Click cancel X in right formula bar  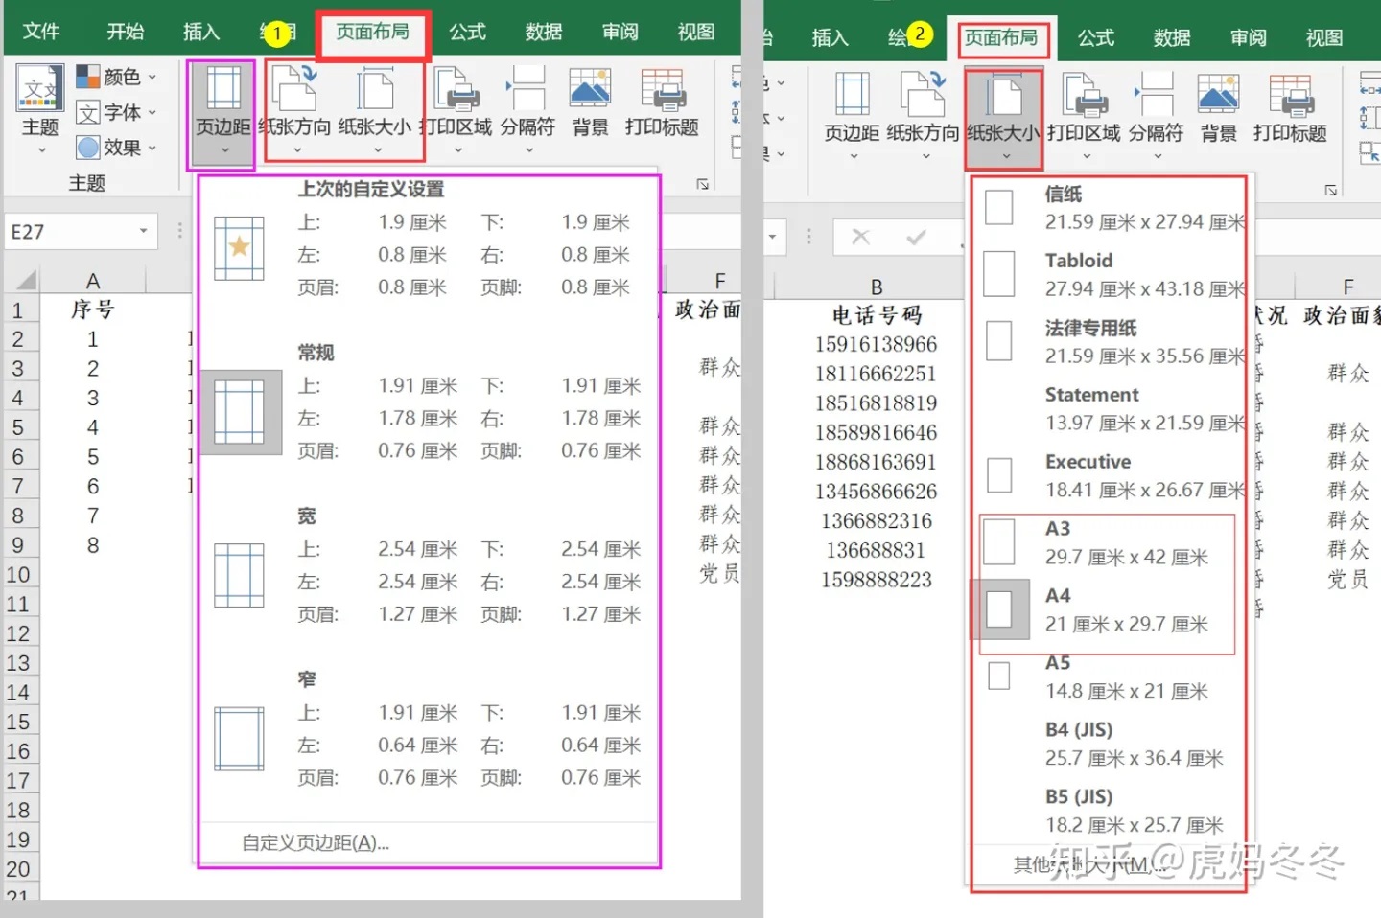861,237
